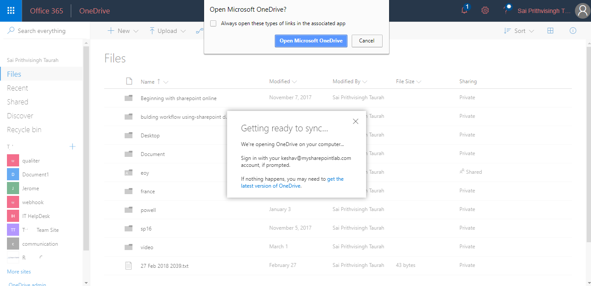
Task: Click 43 bytes file size cell
Action: pos(406,265)
